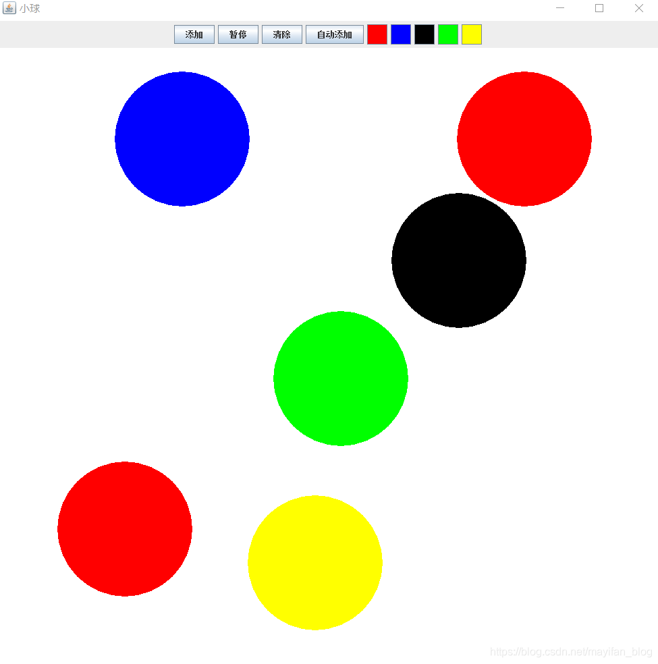Maximize the 小球 window

(x=599, y=8)
